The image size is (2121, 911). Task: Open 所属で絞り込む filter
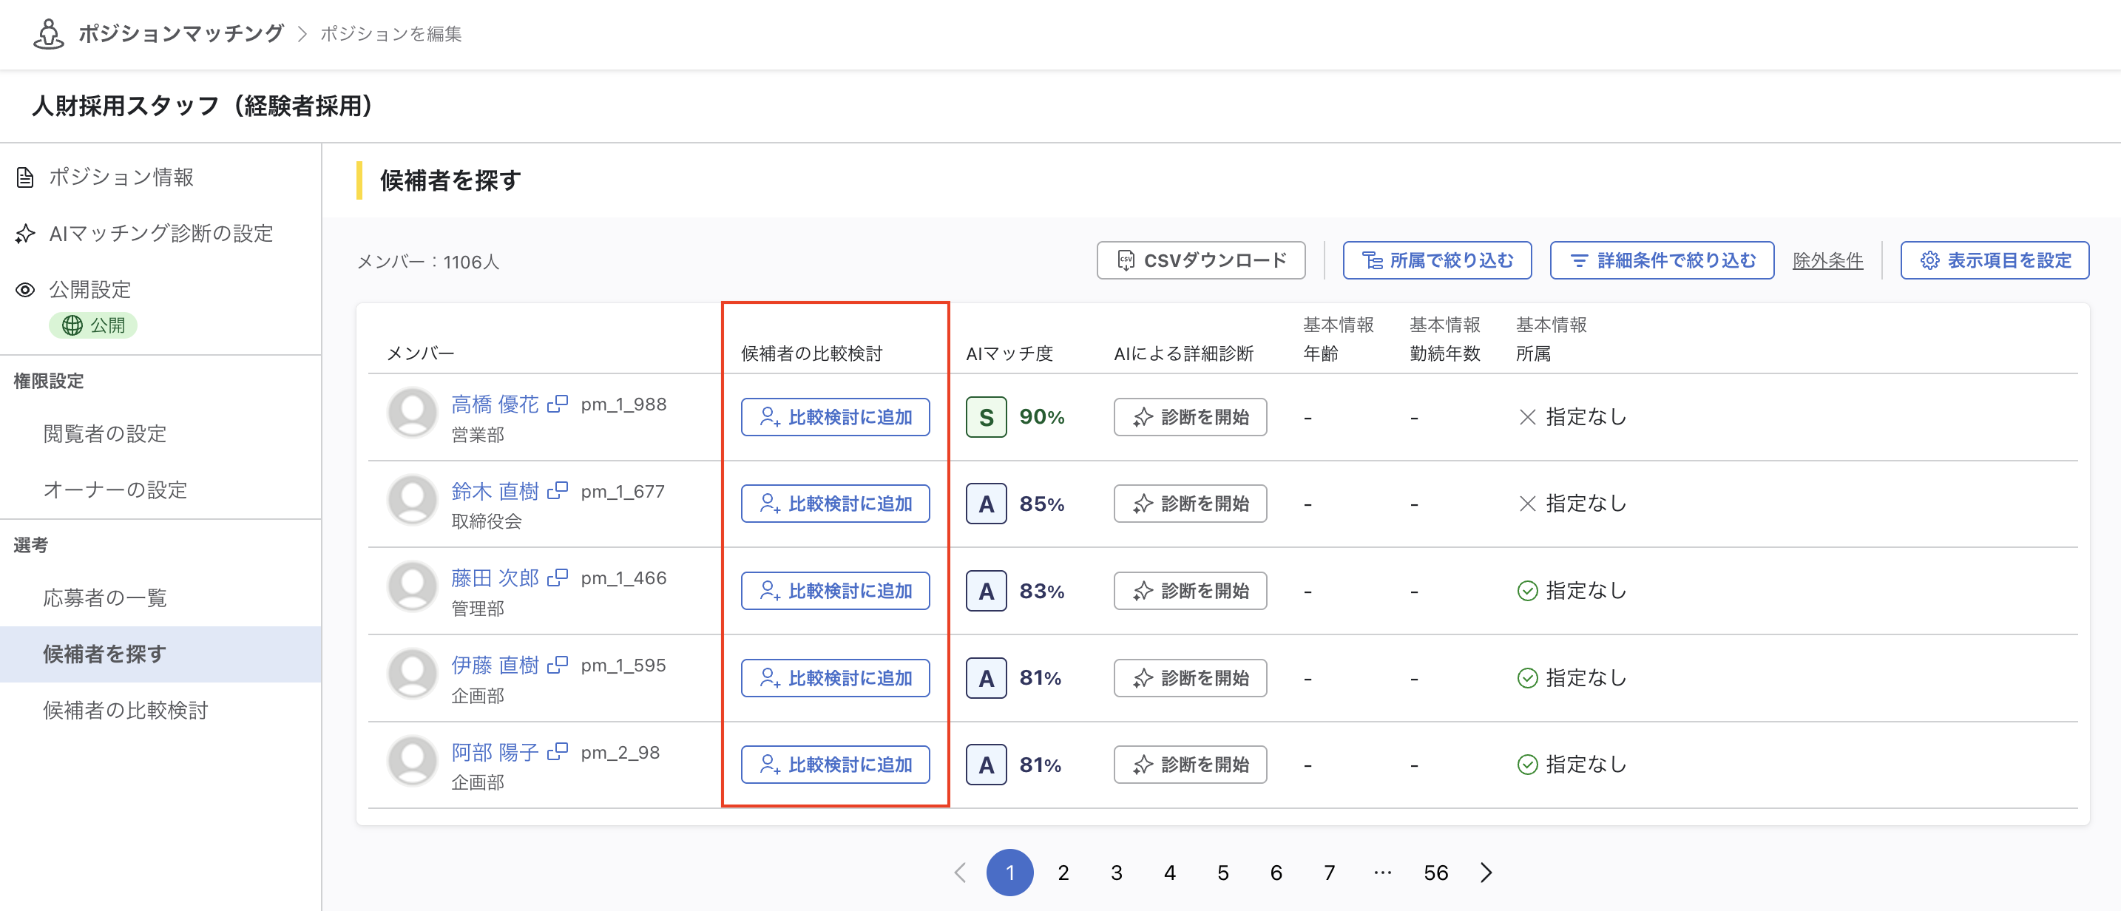coord(1437,260)
